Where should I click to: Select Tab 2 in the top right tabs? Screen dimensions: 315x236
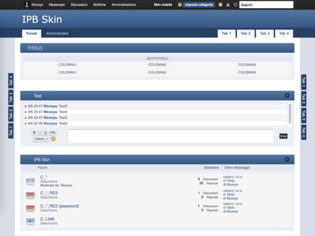[246, 33]
